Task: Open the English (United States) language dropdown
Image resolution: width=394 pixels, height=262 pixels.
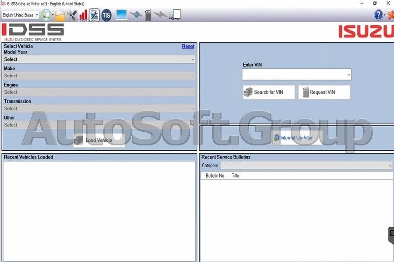Action: pos(20,14)
